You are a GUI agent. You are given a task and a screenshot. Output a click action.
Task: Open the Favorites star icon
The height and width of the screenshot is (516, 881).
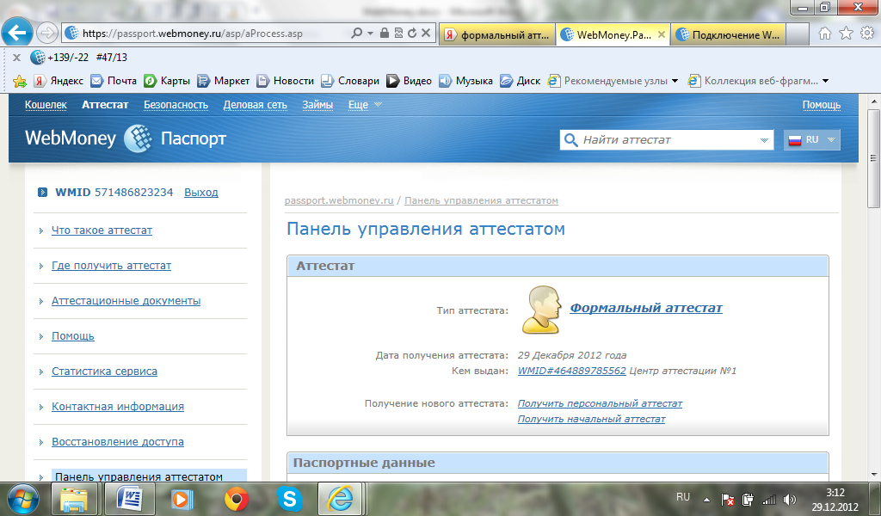point(846,34)
